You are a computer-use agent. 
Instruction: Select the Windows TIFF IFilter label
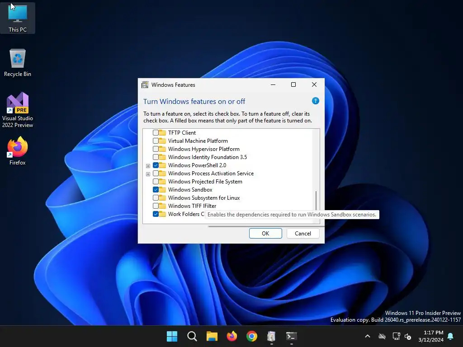[192, 206]
